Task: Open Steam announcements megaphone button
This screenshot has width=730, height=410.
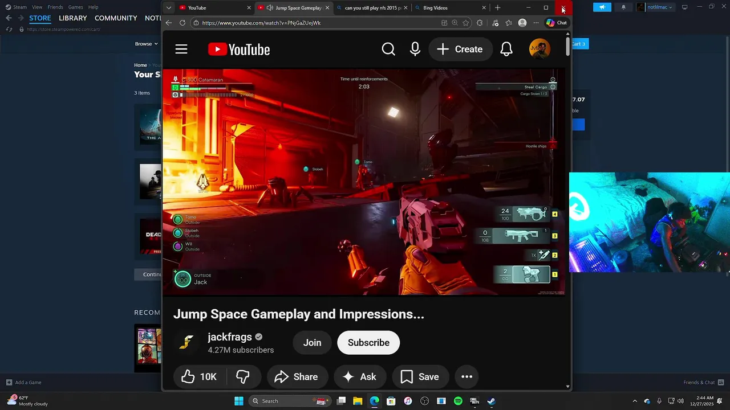Action: 602,7
